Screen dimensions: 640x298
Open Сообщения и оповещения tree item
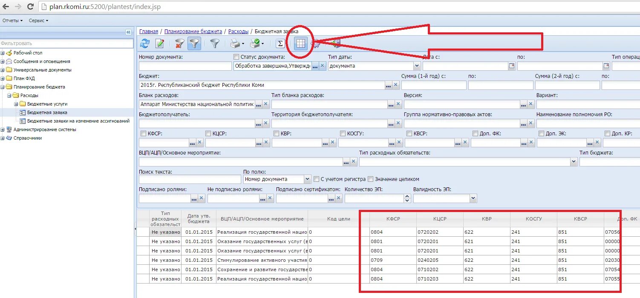42,61
